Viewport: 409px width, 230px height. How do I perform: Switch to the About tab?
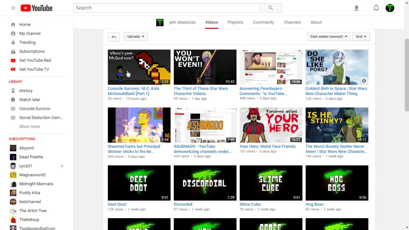click(316, 22)
